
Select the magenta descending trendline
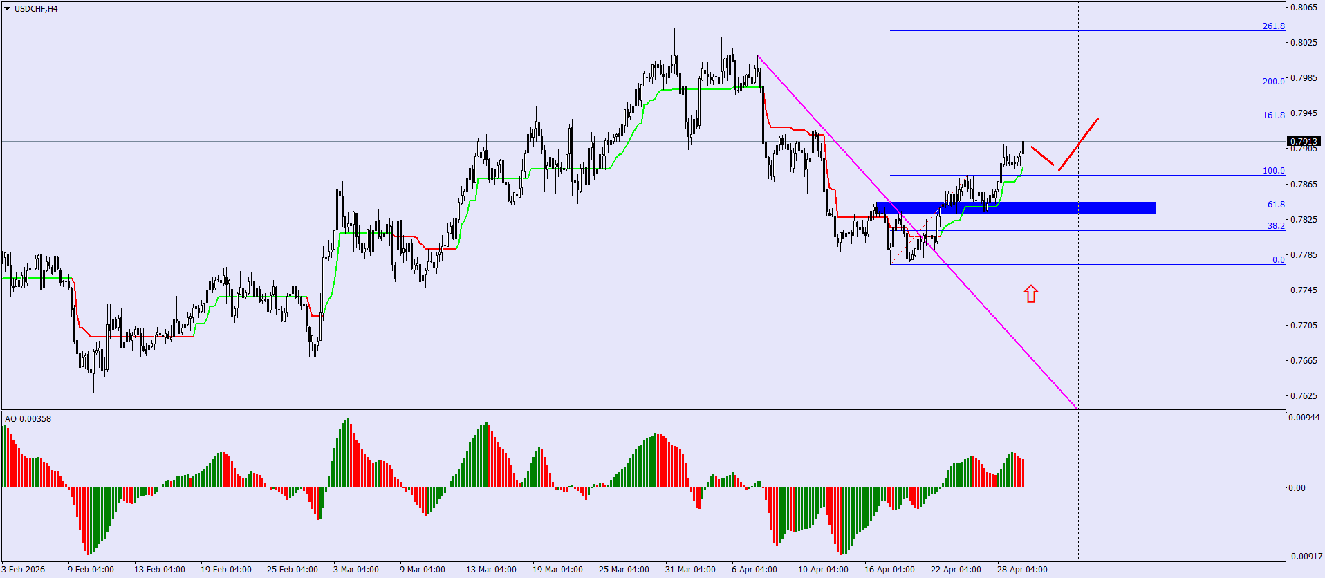pos(917,232)
